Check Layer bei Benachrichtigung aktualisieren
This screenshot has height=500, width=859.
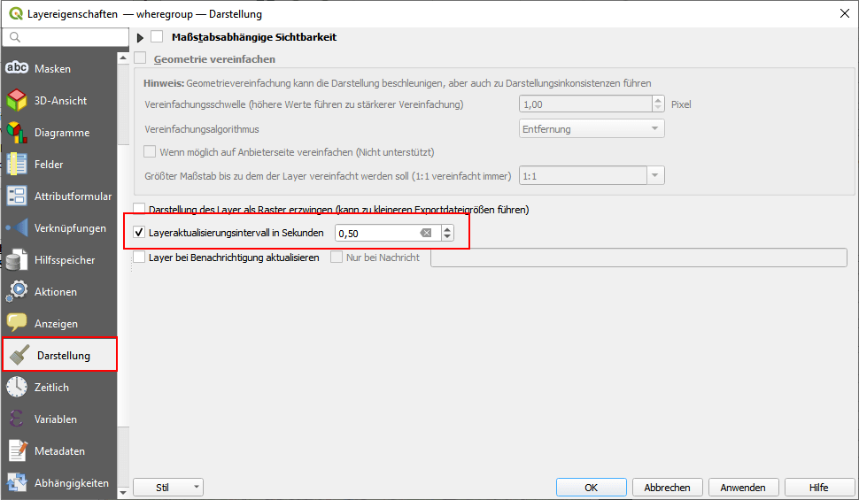[x=139, y=258]
